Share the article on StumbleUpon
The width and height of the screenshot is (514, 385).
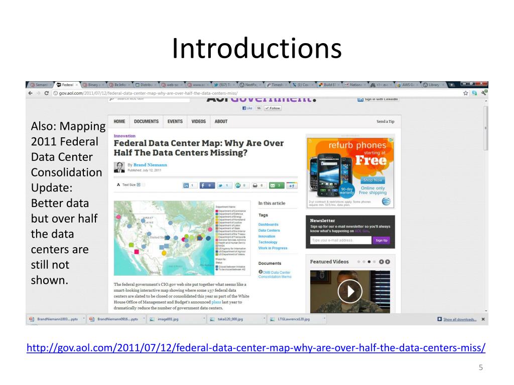pyautogui.click(x=241, y=185)
